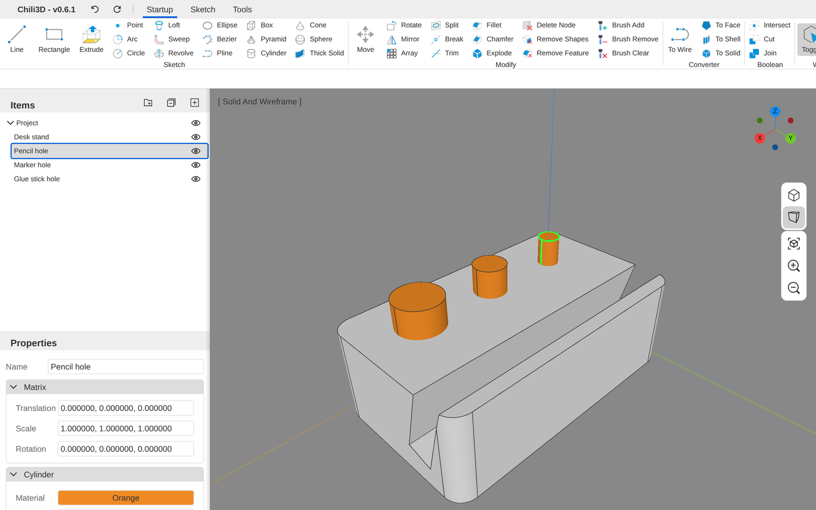Apply boolean Cut
This screenshot has height=510, width=816.
(762, 39)
